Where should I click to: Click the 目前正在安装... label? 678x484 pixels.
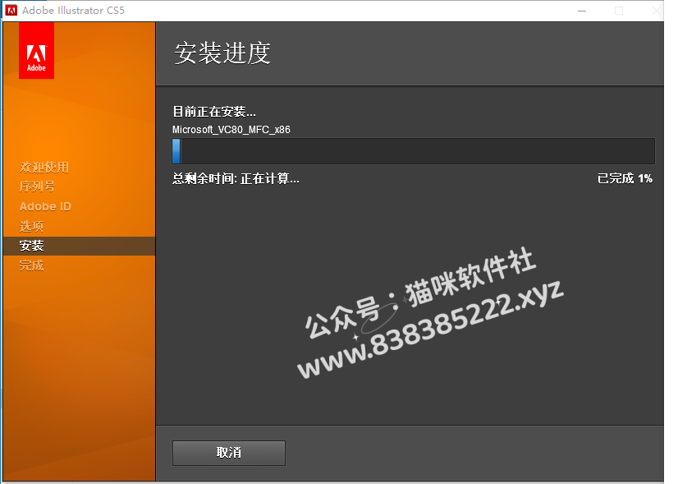point(214,112)
